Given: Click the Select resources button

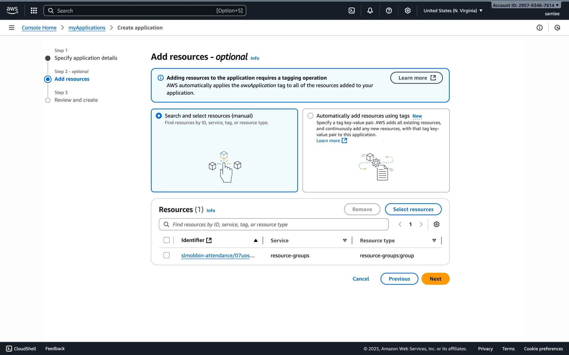Looking at the screenshot, I should [x=413, y=209].
